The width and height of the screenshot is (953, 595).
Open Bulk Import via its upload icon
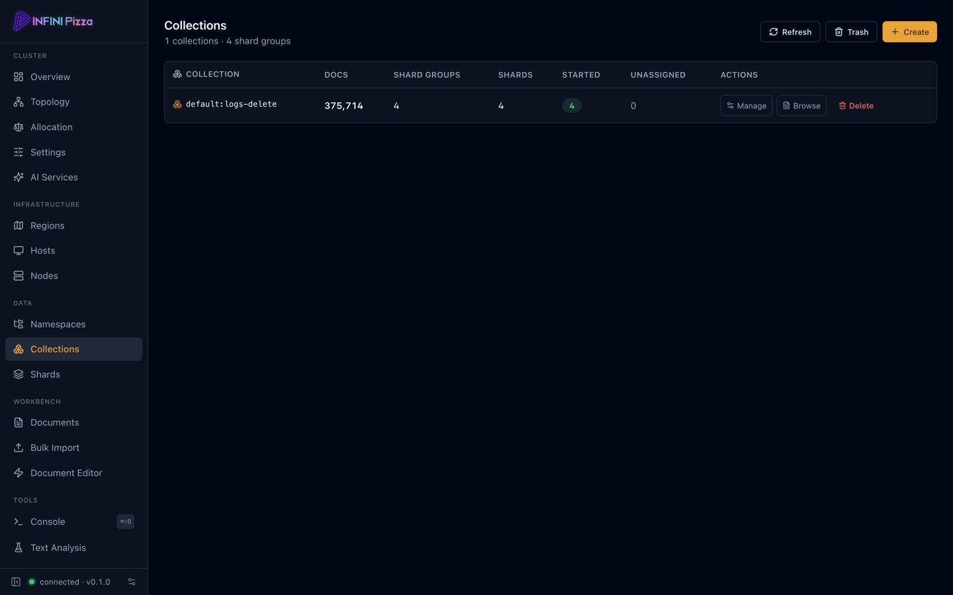[x=19, y=448]
